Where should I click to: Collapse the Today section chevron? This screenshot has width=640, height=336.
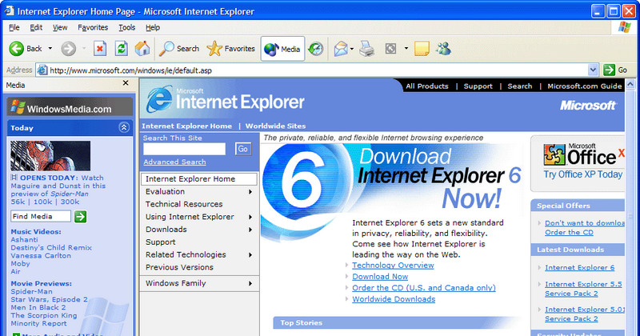124,127
